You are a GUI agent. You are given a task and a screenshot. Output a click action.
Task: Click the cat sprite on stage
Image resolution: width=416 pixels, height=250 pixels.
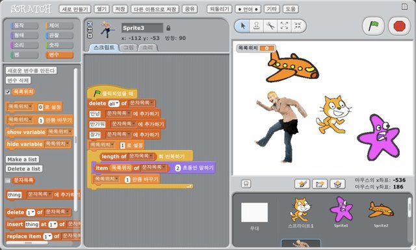(333, 115)
